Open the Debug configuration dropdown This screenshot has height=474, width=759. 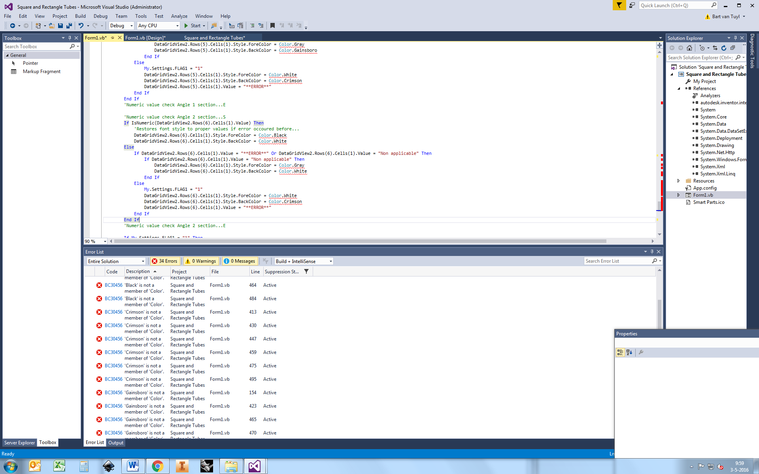click(x=122, y=26)
